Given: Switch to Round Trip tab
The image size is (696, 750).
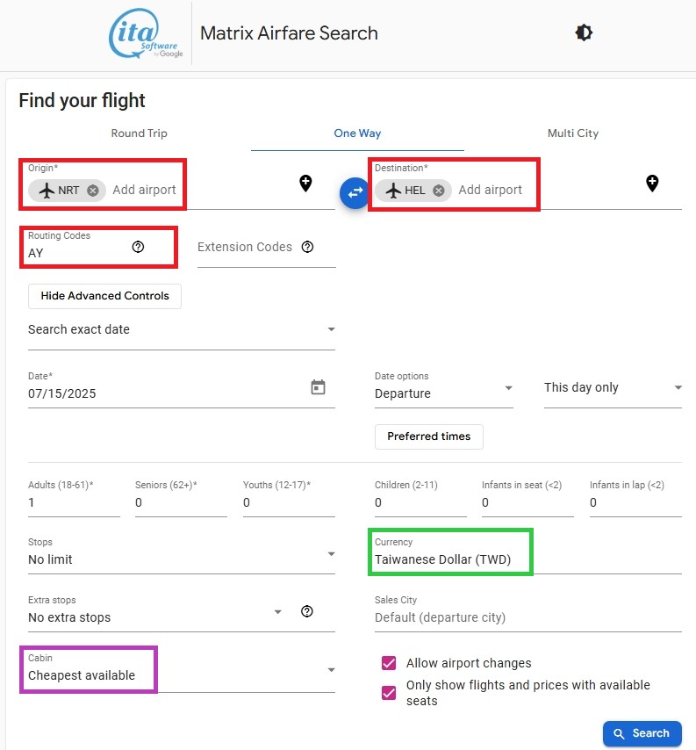Looking at the screenshot, I should click(x=139, y=133).
